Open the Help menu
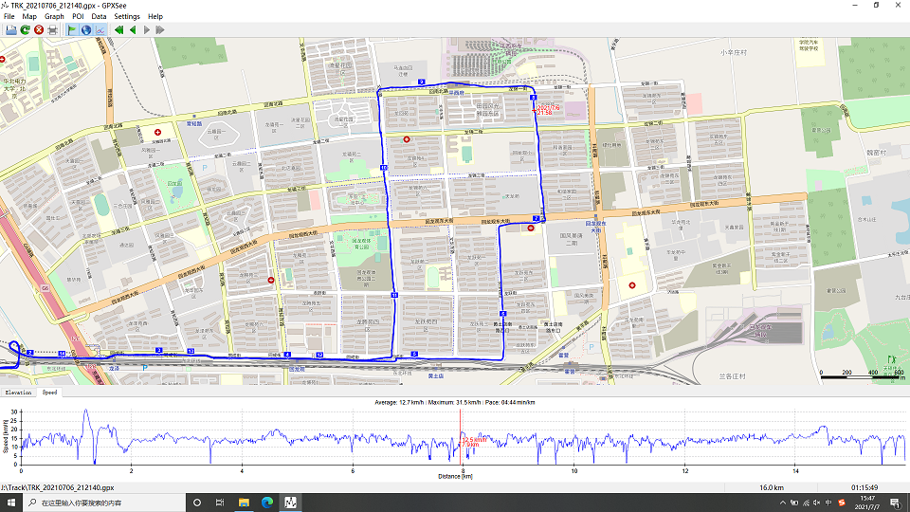Screen dimensions: 910x512 155,16
